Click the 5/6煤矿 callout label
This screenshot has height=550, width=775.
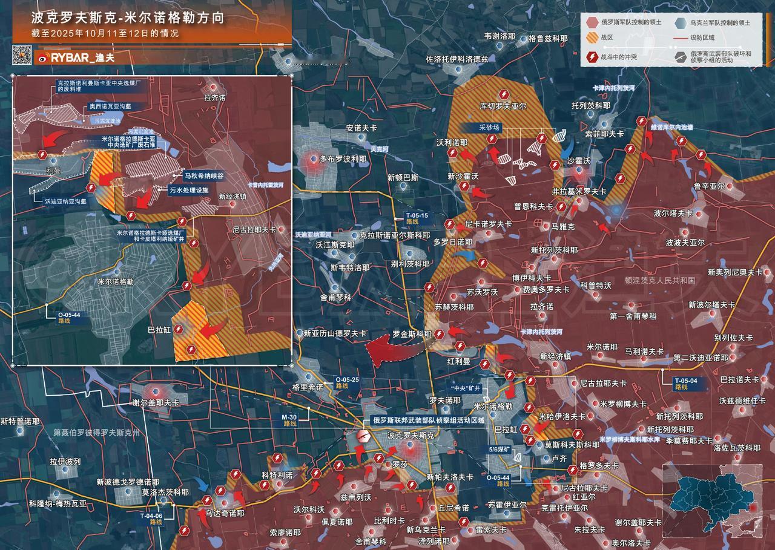click(501, 450)
